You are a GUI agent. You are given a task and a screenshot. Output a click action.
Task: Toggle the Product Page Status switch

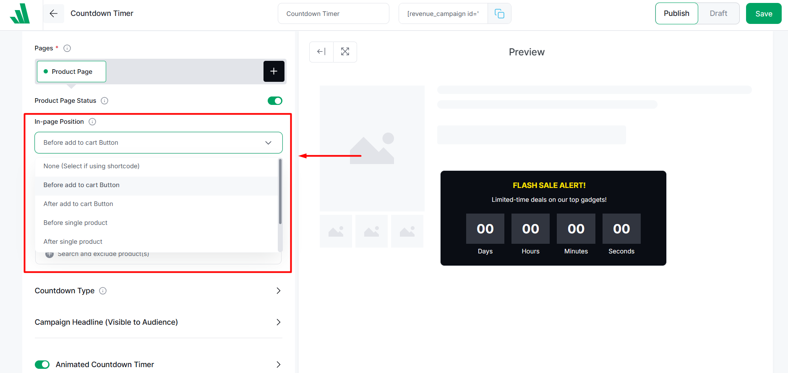275,101
